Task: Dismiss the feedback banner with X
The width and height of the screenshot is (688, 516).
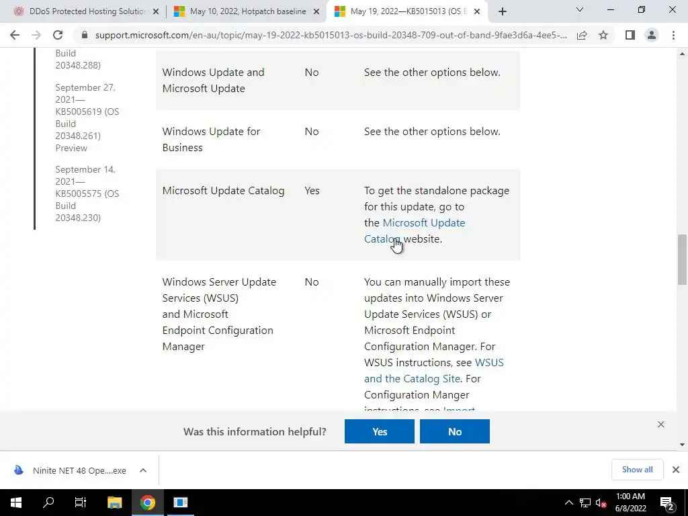Action: click(x=661, y=425)
